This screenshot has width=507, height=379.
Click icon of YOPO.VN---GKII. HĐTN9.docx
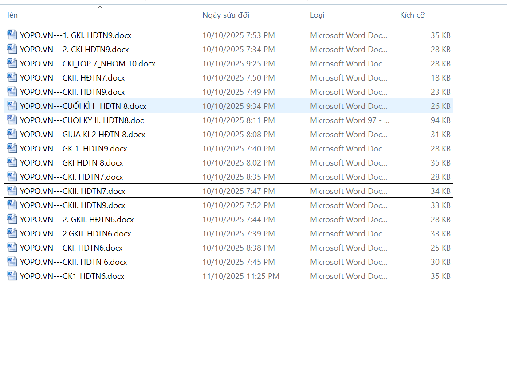[x=12, y=205]
